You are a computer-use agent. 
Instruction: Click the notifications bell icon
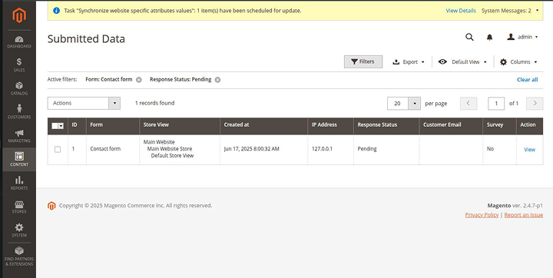click(489, 37)
